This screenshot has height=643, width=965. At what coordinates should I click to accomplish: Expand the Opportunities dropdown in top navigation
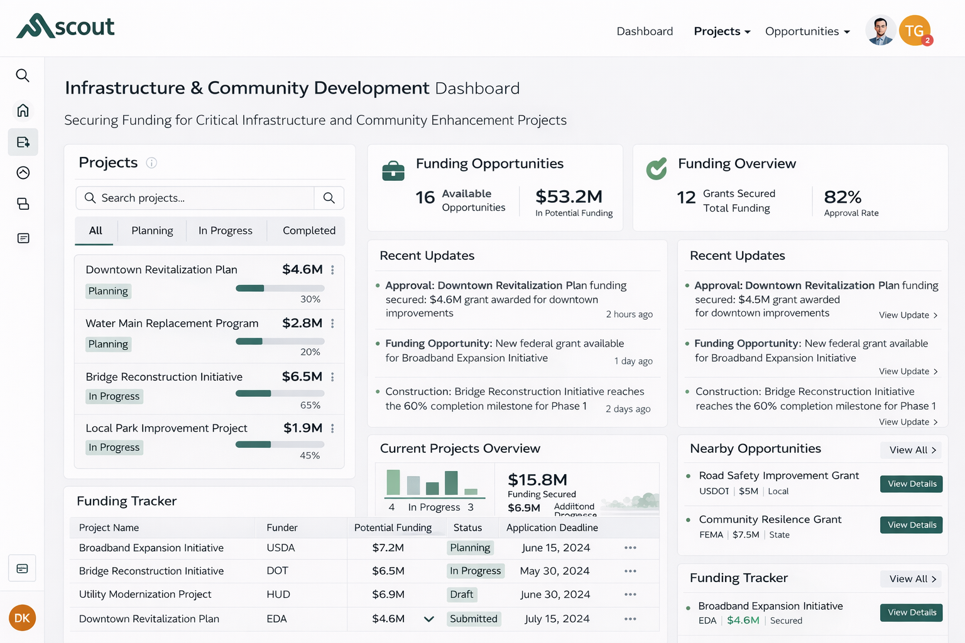807,31
